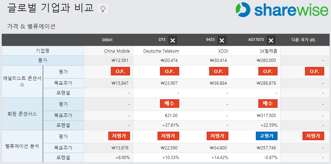The width and height of the screenshot is (331, 164).
Task: Click the 애널리스트 콘센서스 group label
Action: [22, 81]
